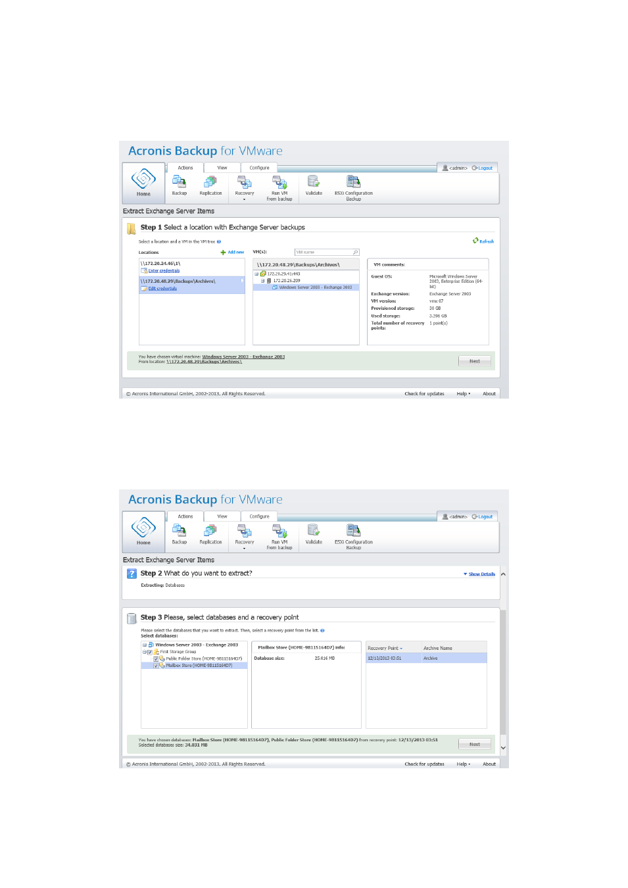Open Home in the Step 1 window
The width and height of the screenshot is (628, 888).
(143, 183)
